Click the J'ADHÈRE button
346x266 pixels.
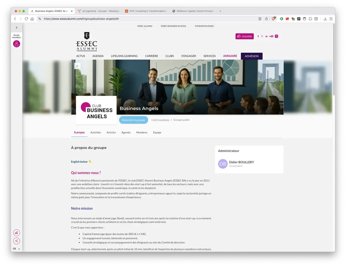[x=245, y=36]
